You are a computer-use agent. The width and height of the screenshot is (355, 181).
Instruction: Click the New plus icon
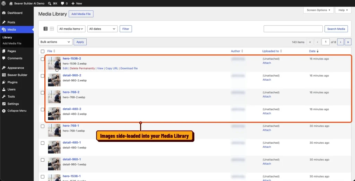coord(73,3)
